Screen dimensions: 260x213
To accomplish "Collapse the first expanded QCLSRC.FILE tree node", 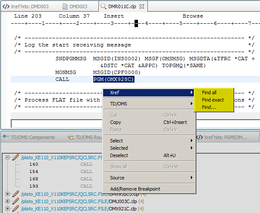I will (x=7, y=157).
